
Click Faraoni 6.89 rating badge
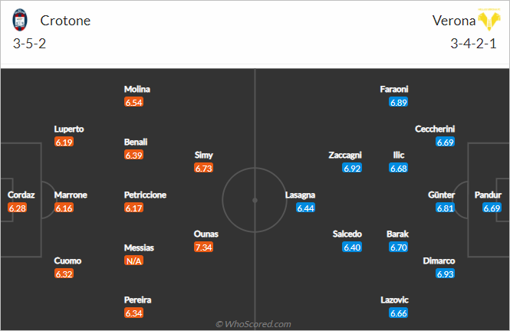(x=399, y=103)
